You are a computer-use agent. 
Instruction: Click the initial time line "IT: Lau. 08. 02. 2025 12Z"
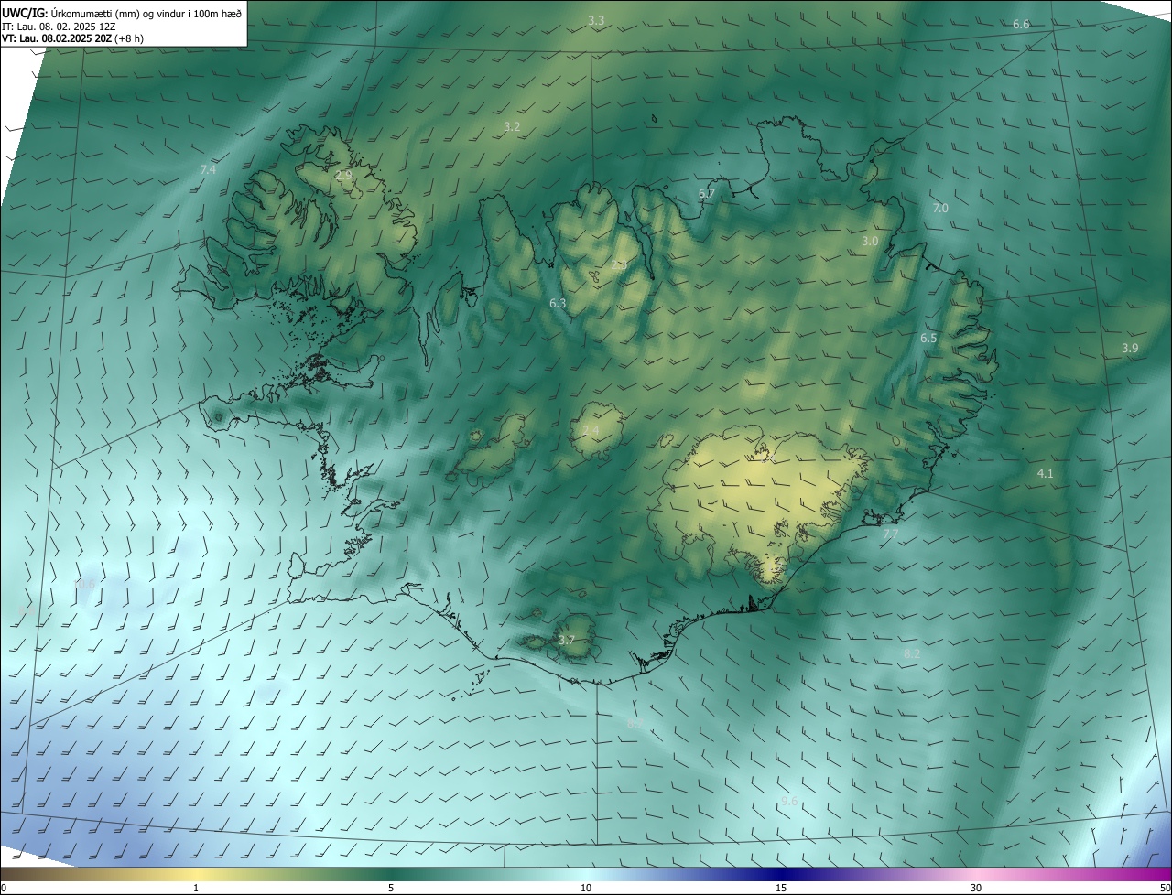pos(58,26)
